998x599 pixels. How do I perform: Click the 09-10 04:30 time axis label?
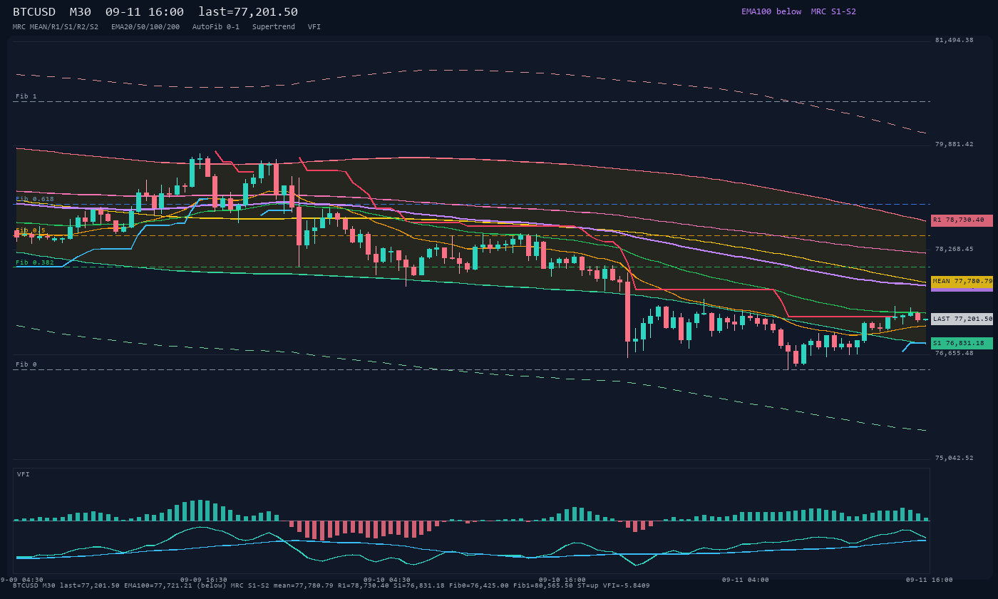[387, 580]
